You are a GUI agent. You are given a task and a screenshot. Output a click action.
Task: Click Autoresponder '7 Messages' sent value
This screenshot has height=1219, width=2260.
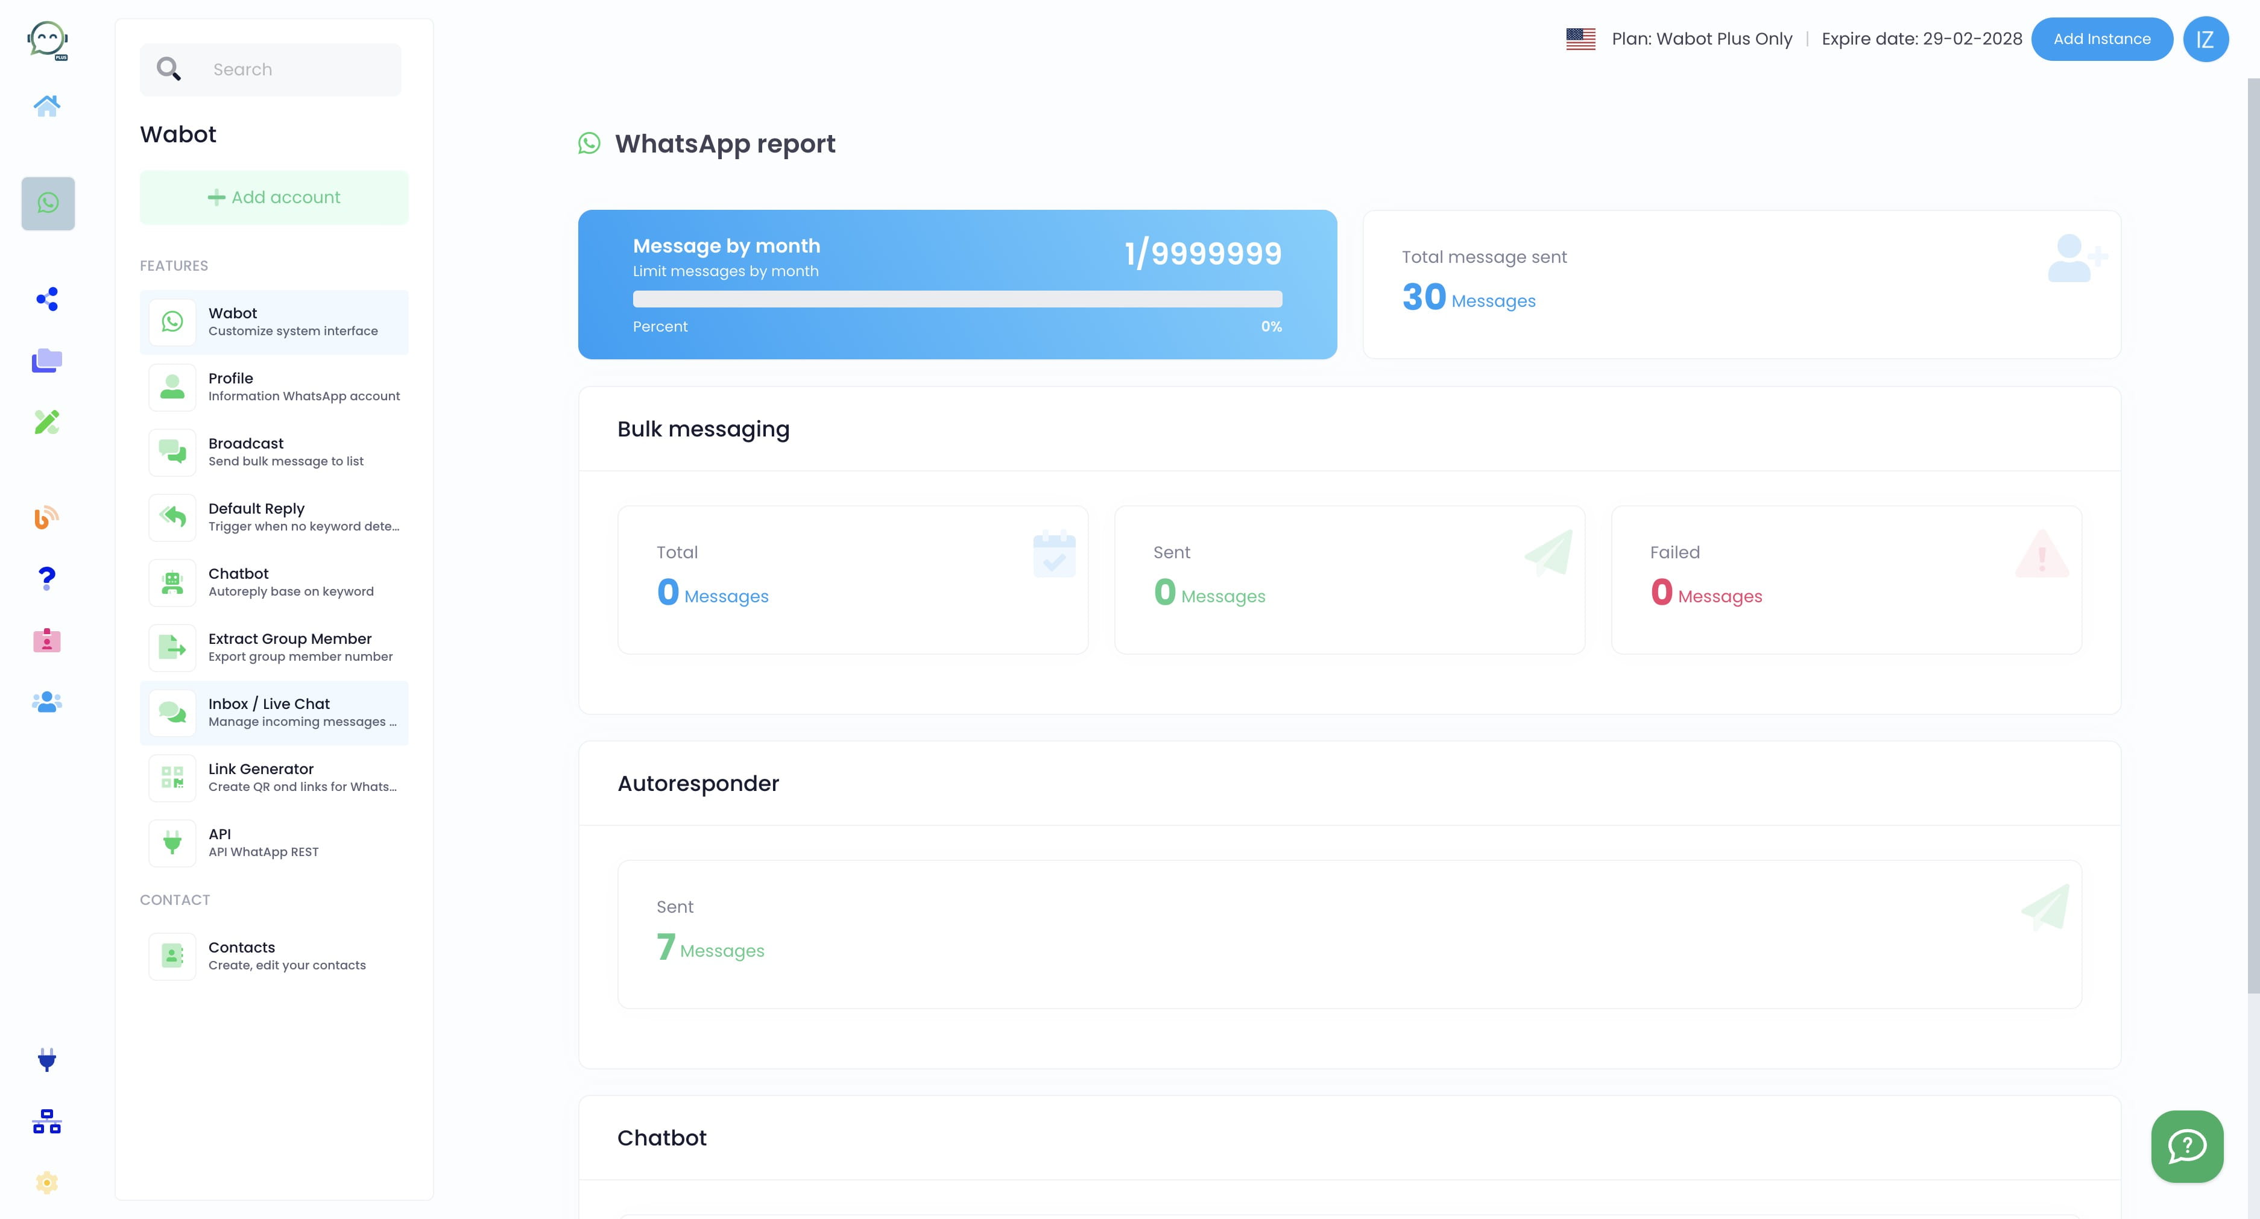711,947
